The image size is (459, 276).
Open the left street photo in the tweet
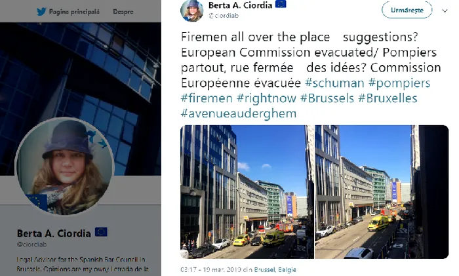247,192
